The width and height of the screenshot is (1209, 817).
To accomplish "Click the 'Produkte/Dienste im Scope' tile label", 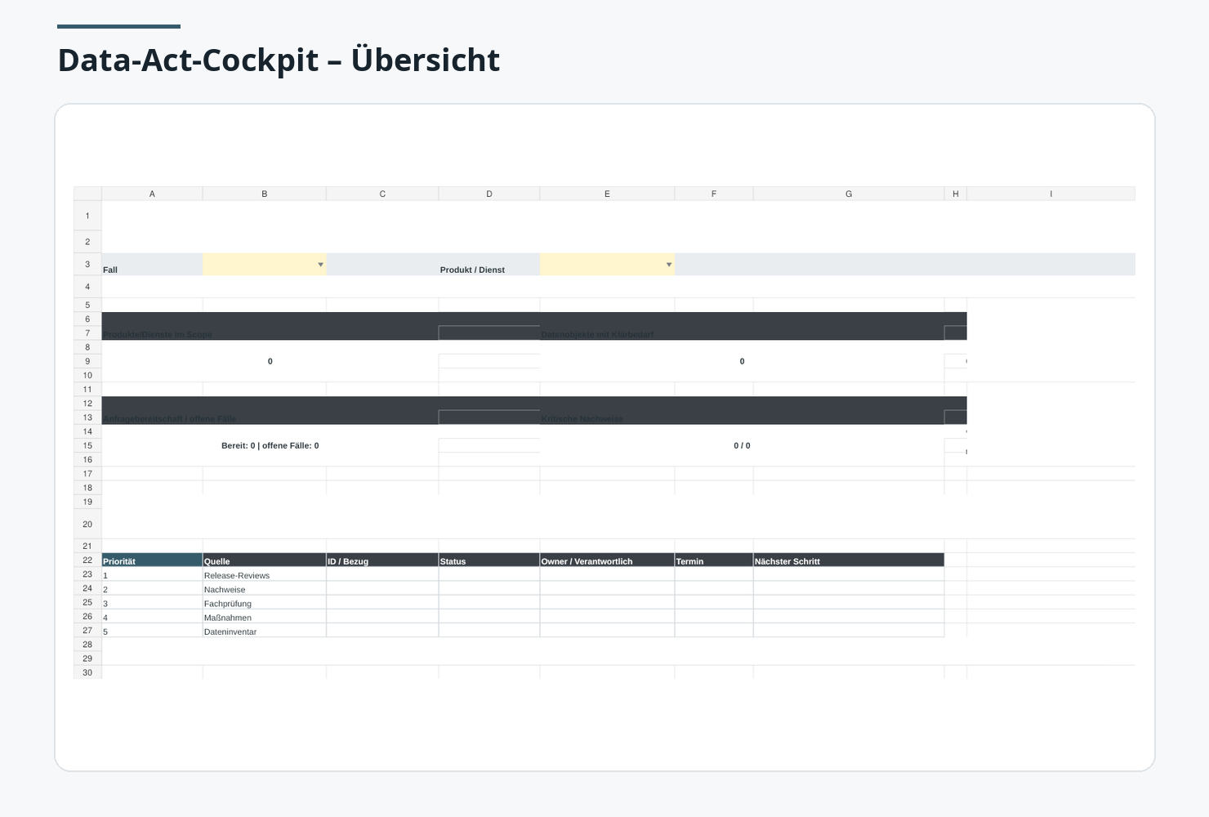I will click(x=158, y=334).
